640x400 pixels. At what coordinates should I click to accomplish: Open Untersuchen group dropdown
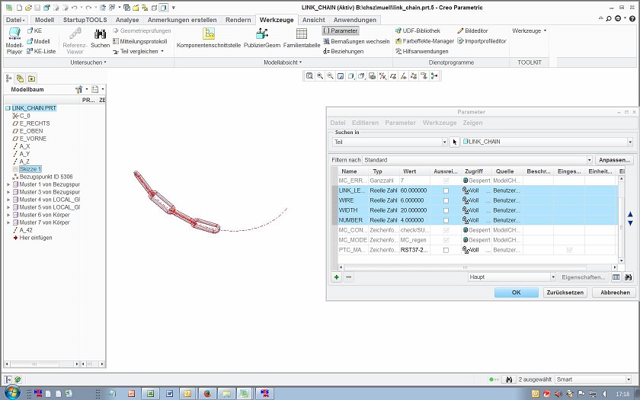click(x=88, y=62)
